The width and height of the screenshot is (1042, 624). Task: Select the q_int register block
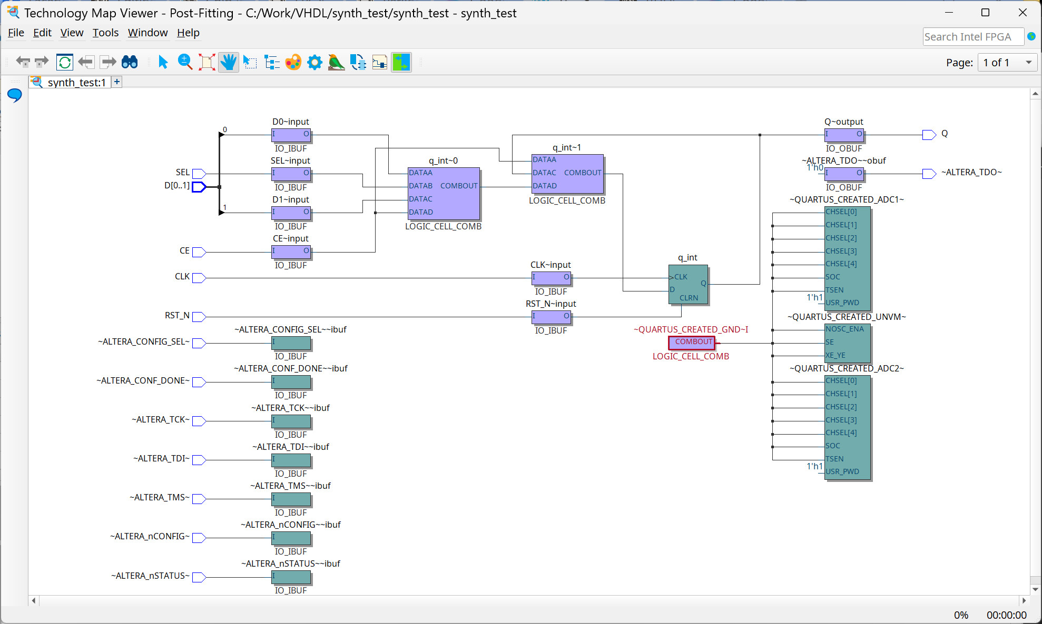[x=688, y=285]
